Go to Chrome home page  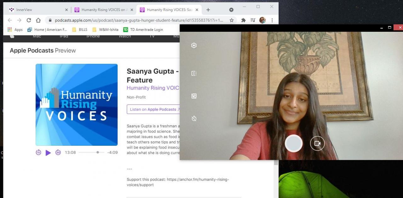coord(38,20)
